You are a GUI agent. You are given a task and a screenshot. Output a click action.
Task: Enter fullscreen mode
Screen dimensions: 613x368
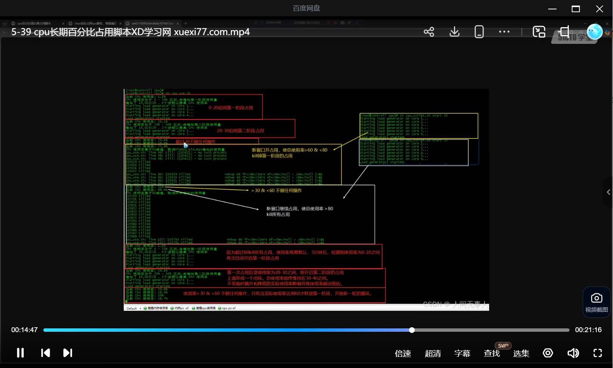(x=598, y=353)
